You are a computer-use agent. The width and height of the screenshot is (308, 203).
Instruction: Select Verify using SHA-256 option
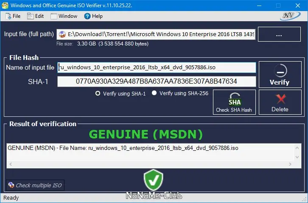(180, 93)
